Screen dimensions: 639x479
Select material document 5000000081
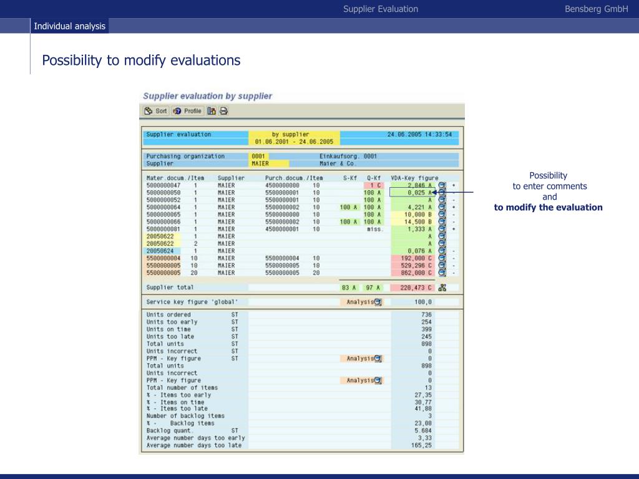[x=163, y=230]
